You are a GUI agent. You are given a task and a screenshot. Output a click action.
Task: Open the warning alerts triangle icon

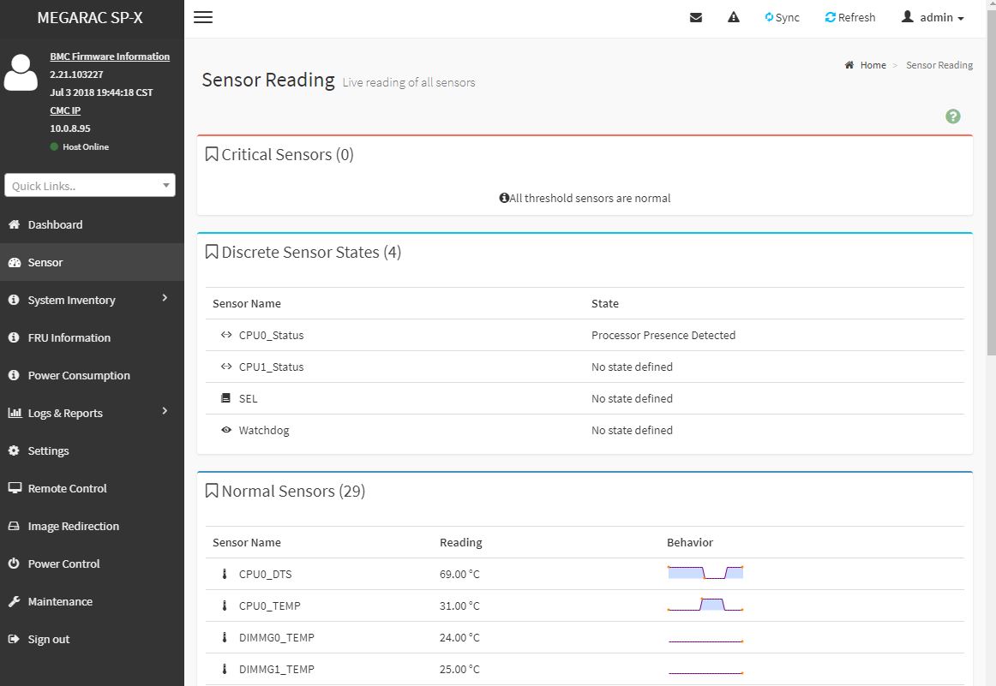[734, 17]
